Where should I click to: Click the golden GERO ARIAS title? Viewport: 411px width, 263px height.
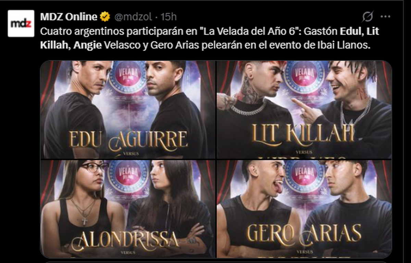click(304, 234)
